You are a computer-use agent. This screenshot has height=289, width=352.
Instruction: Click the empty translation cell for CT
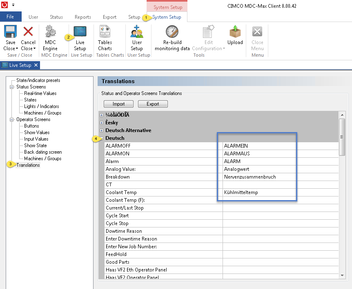(281, 185)
